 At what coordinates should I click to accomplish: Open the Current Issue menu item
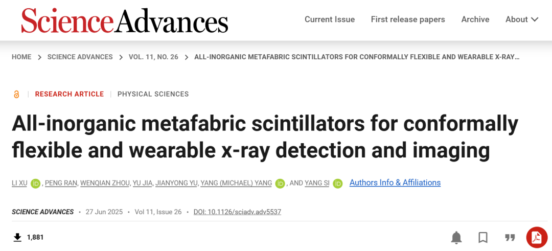point(330,19)
